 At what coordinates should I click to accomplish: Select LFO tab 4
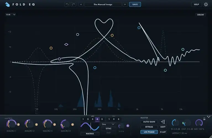click(97, 119)
